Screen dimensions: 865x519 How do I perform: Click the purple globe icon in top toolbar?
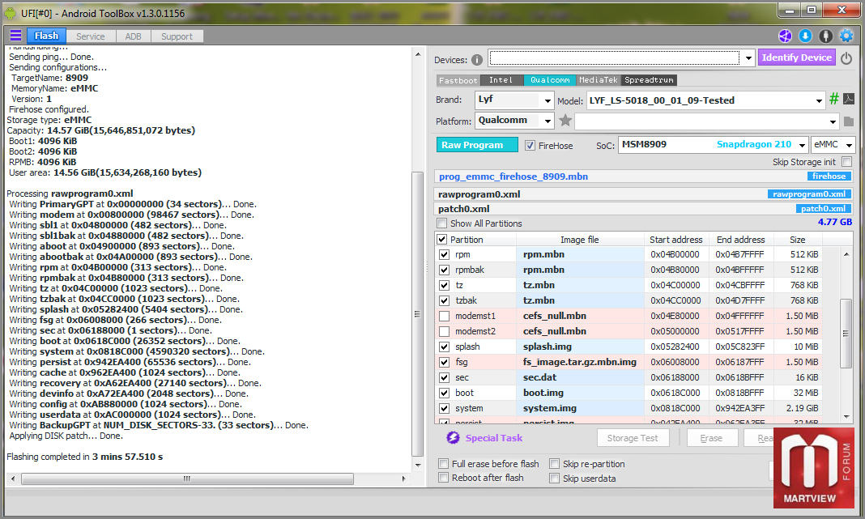[x=785, y=36]
